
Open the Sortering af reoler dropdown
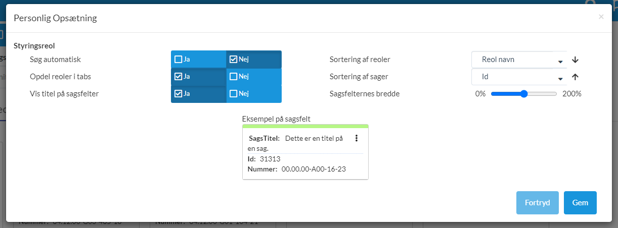coord(519,60)
